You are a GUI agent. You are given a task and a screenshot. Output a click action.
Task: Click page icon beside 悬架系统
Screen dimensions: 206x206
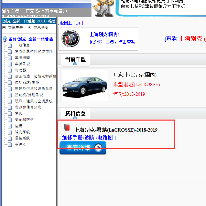(10, 138)
